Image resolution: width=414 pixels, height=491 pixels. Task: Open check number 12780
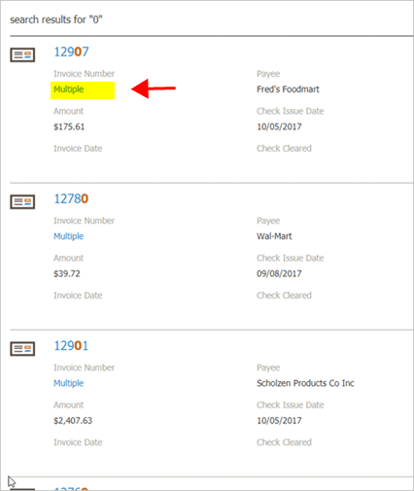(71, 198)
